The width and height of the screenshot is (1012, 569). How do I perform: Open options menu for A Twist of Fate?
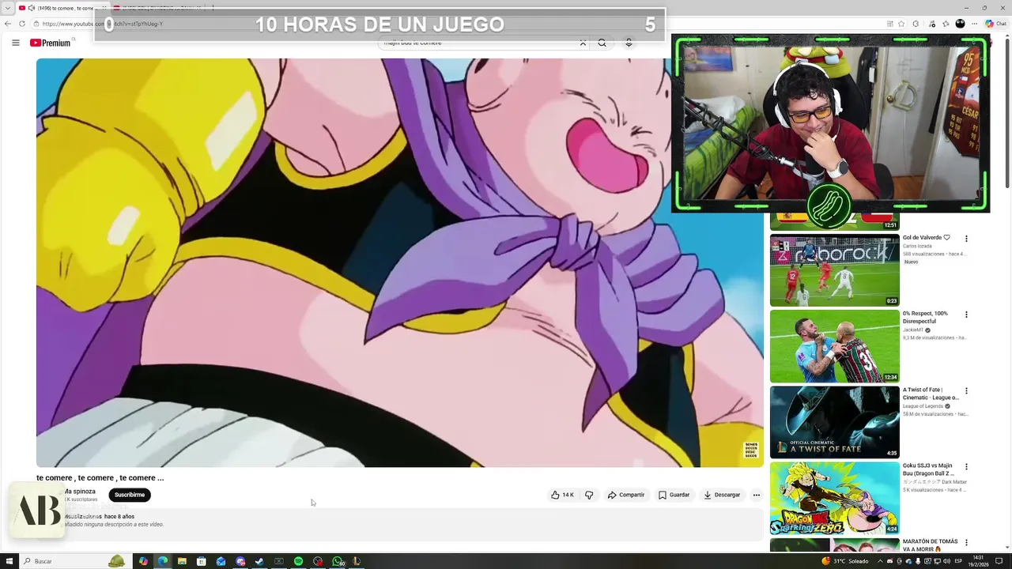(965, 390)
